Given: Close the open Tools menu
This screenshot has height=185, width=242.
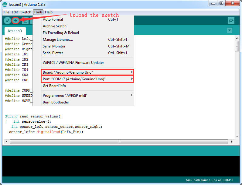Looking at the screenshot, I should (x=38, y=12).
